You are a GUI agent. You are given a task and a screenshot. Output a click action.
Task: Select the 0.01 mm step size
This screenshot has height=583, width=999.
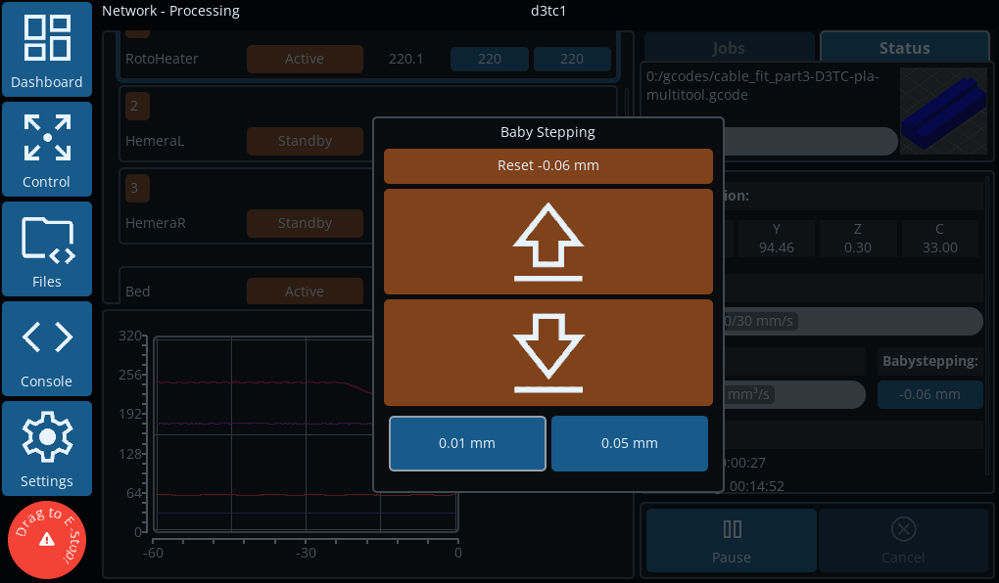[x=467, y=443]
